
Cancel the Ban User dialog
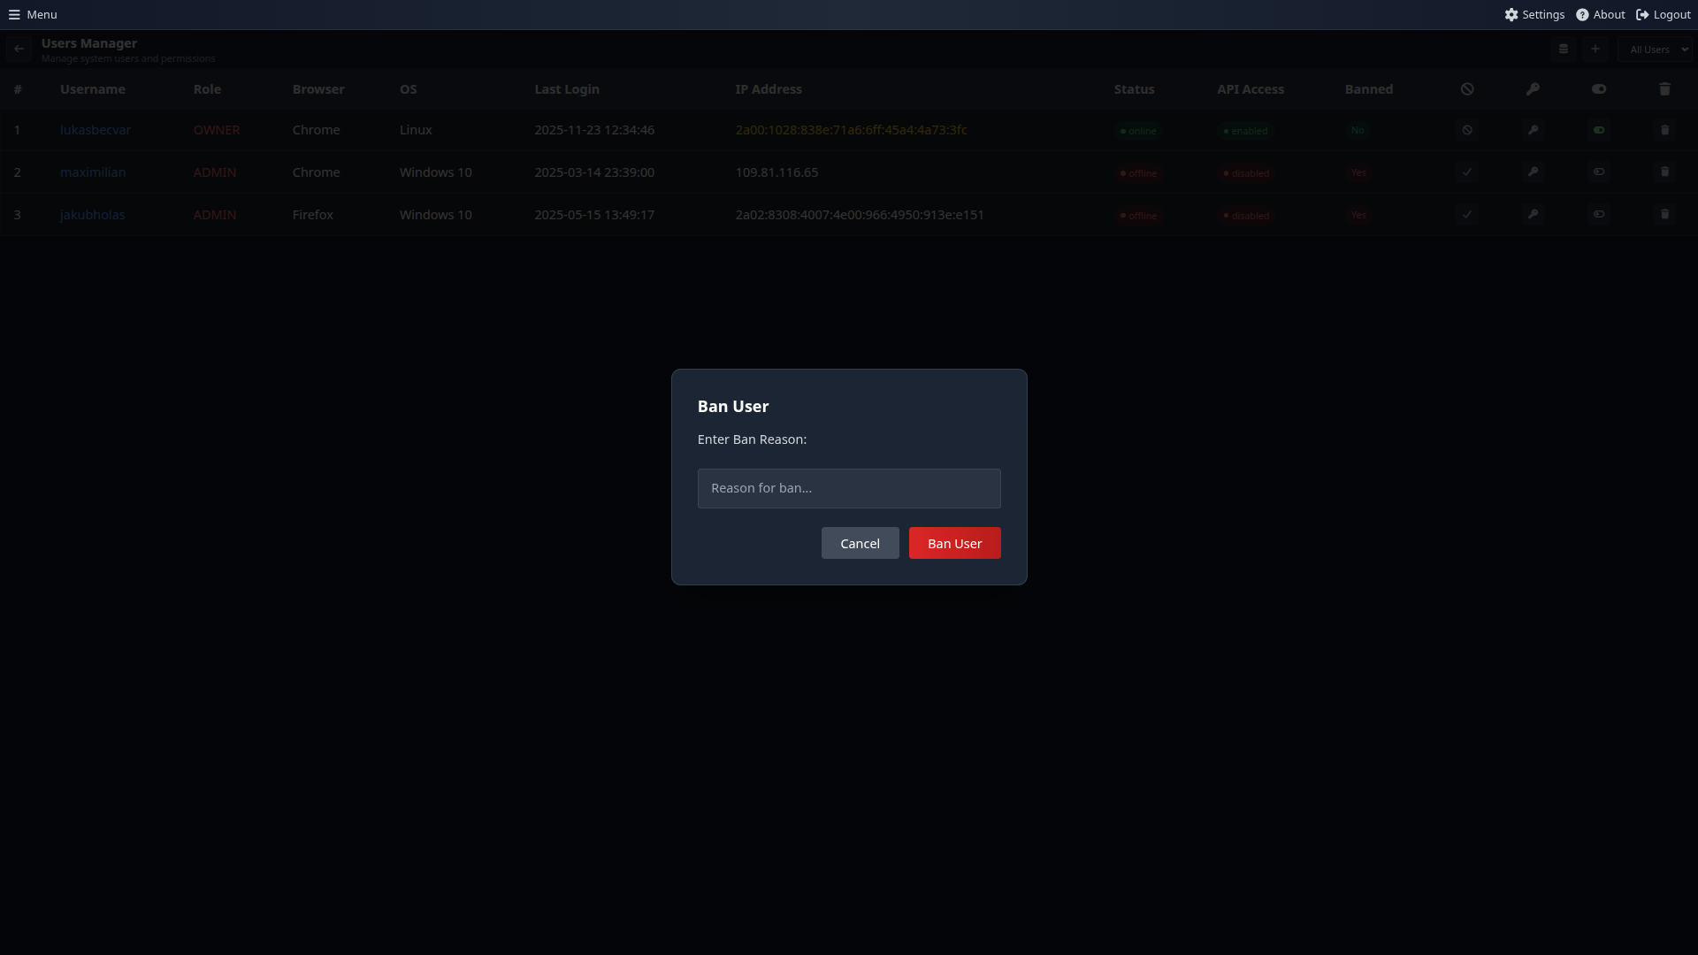click(x=860, y=542)
